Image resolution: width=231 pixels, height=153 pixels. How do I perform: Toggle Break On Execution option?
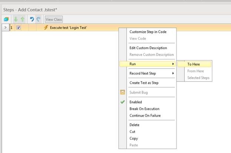click(x=144, y=109)
